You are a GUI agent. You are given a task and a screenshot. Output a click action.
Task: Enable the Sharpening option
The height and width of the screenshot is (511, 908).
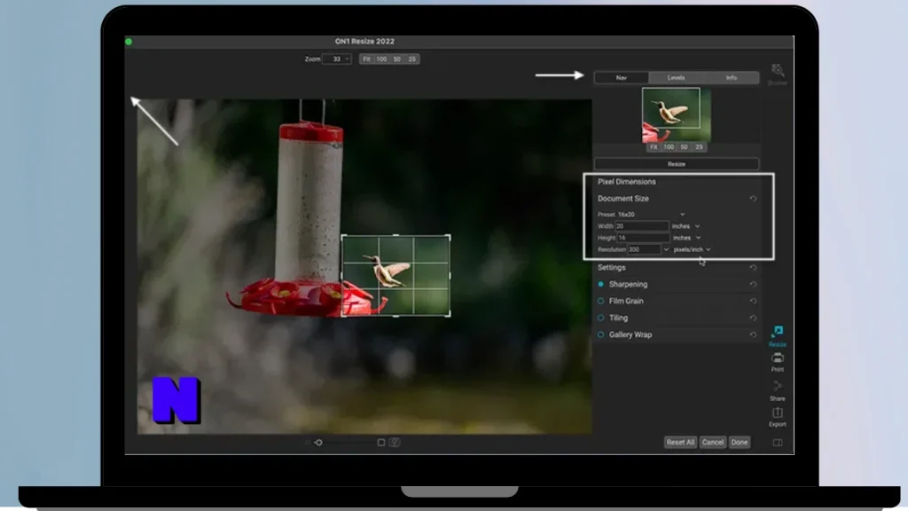coord(600,285)
